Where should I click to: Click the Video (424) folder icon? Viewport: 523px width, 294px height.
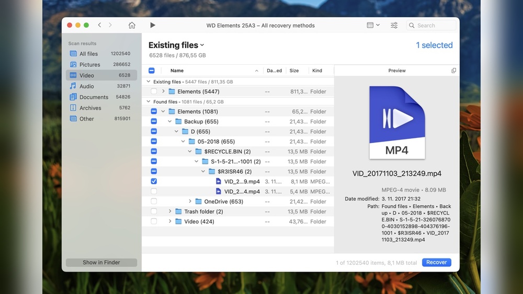[178, 221]
